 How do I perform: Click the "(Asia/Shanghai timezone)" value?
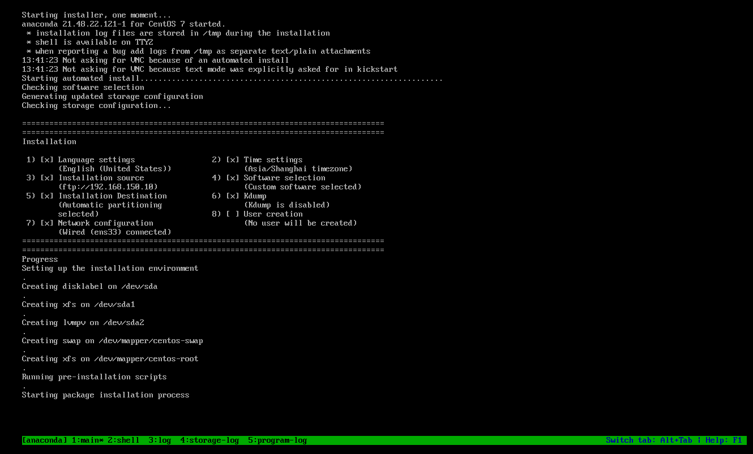tap(298, 169)
